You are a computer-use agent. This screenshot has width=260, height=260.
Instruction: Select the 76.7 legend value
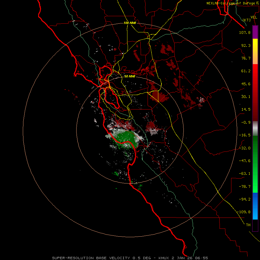pyautogui.click(x=246, y=58)
